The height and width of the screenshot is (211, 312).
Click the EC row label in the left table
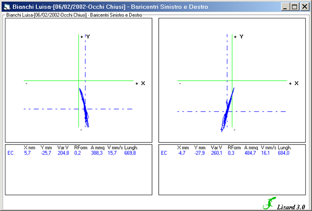pos(11,153)
